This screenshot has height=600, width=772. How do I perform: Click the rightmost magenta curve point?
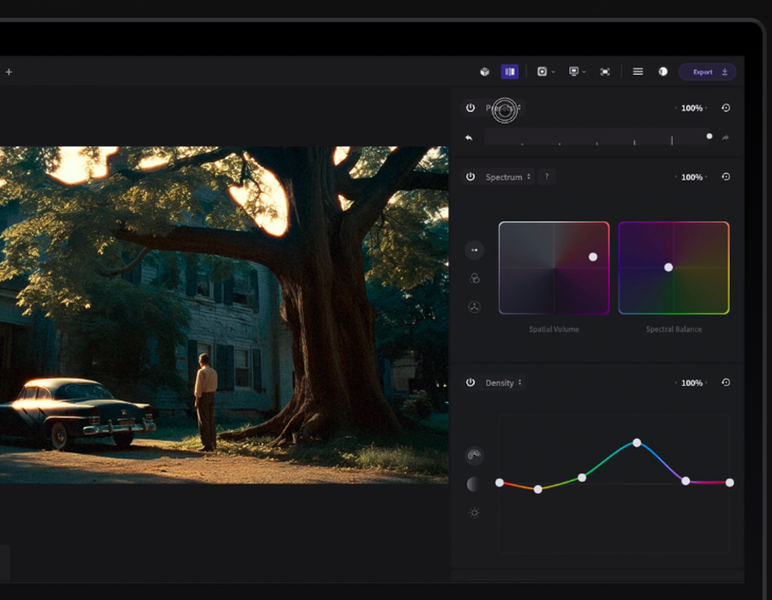coord(730,483)
